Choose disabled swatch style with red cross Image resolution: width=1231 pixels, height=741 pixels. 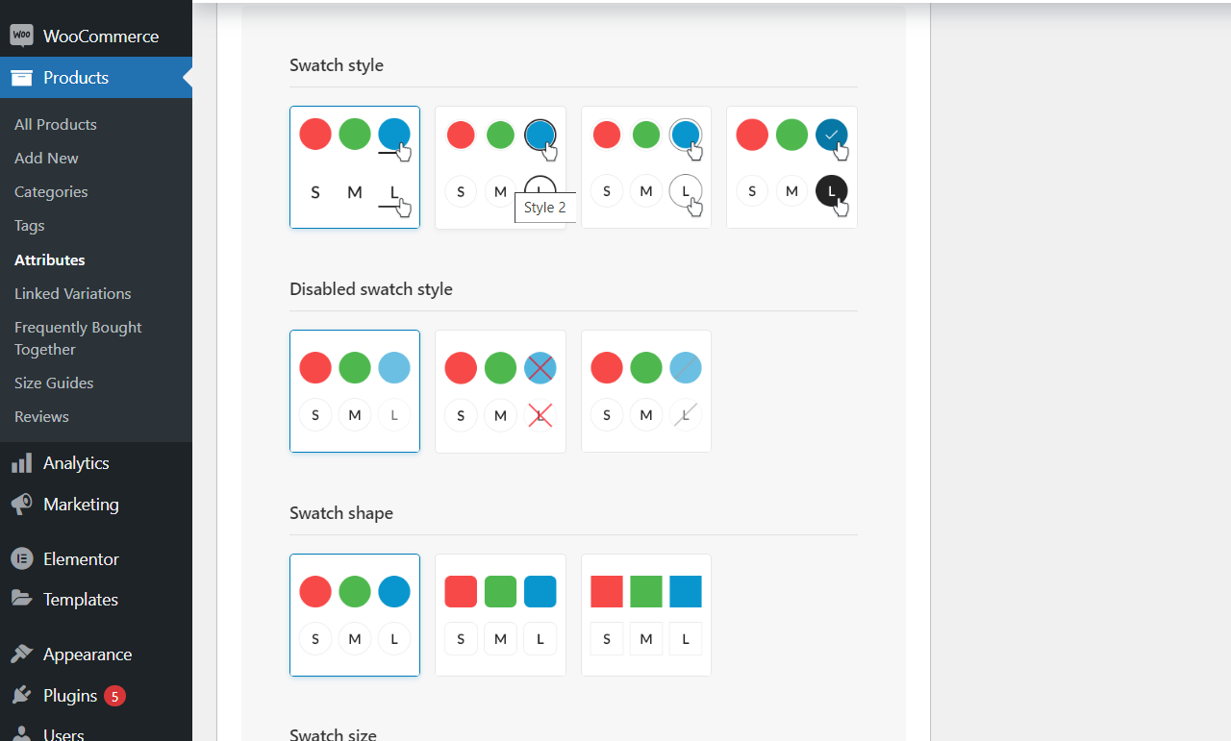pos(500,391)
